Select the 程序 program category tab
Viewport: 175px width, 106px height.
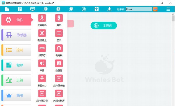coord(16,65)
